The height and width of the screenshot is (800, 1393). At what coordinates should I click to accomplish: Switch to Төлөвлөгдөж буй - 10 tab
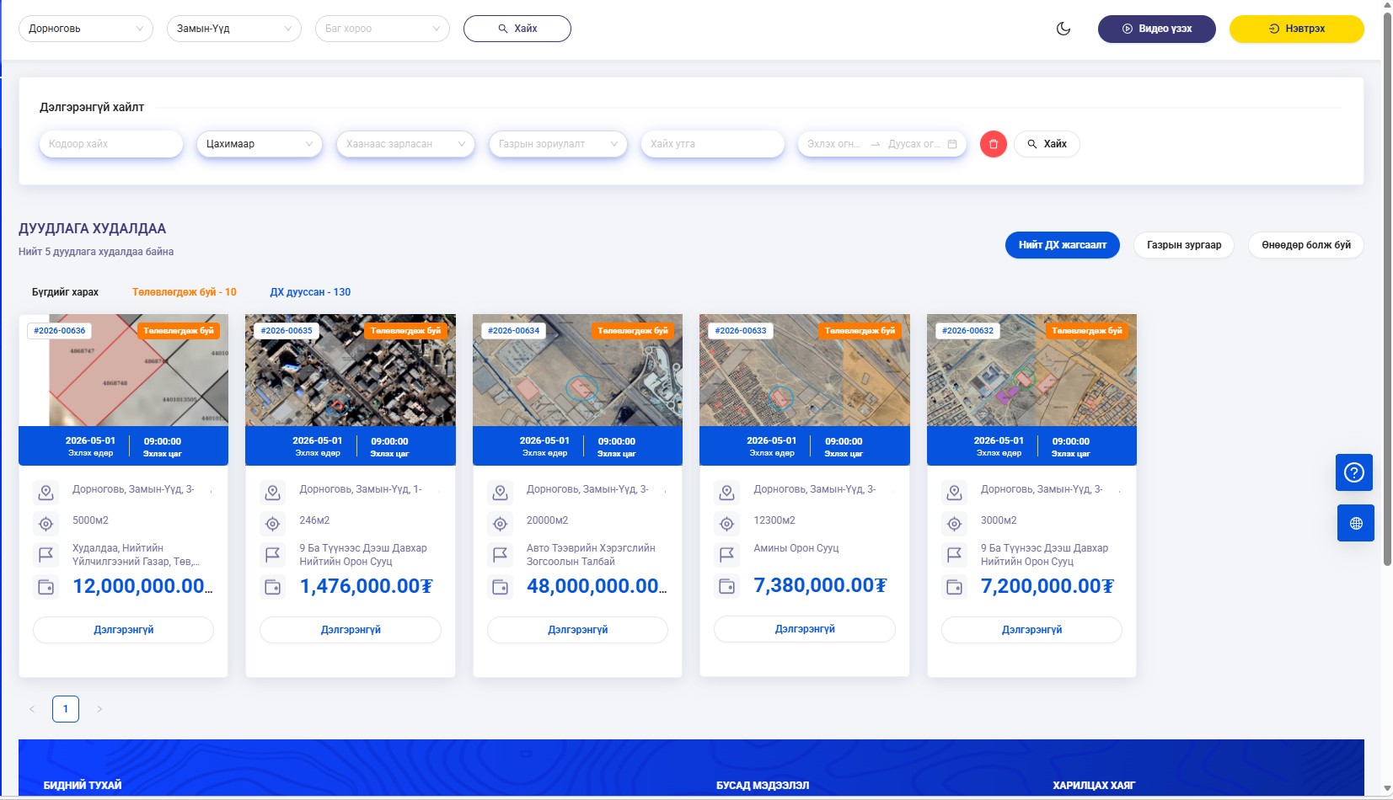tap(184, 292)
